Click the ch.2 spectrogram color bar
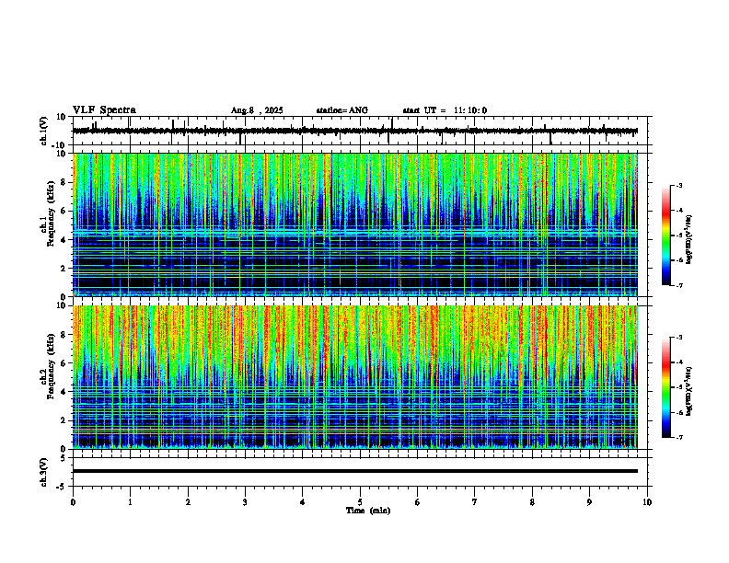Image resolution: width=729 pixels, height=563 pixels. (665, 387)
